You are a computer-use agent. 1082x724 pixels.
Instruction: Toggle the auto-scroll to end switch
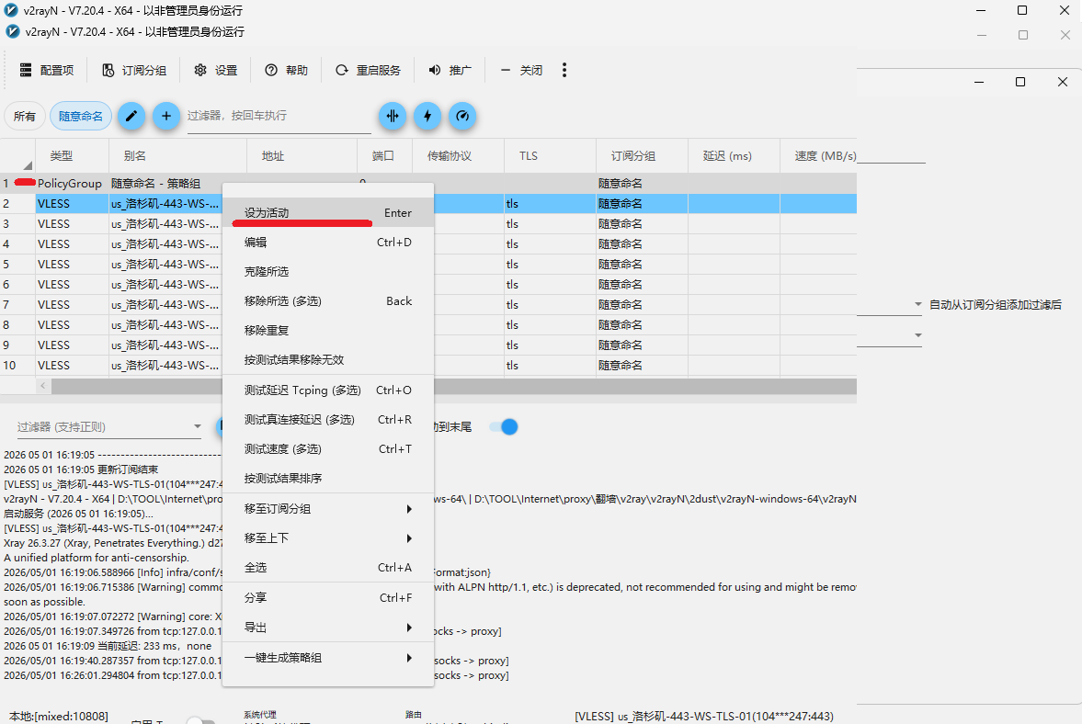(x=504, y=427)
